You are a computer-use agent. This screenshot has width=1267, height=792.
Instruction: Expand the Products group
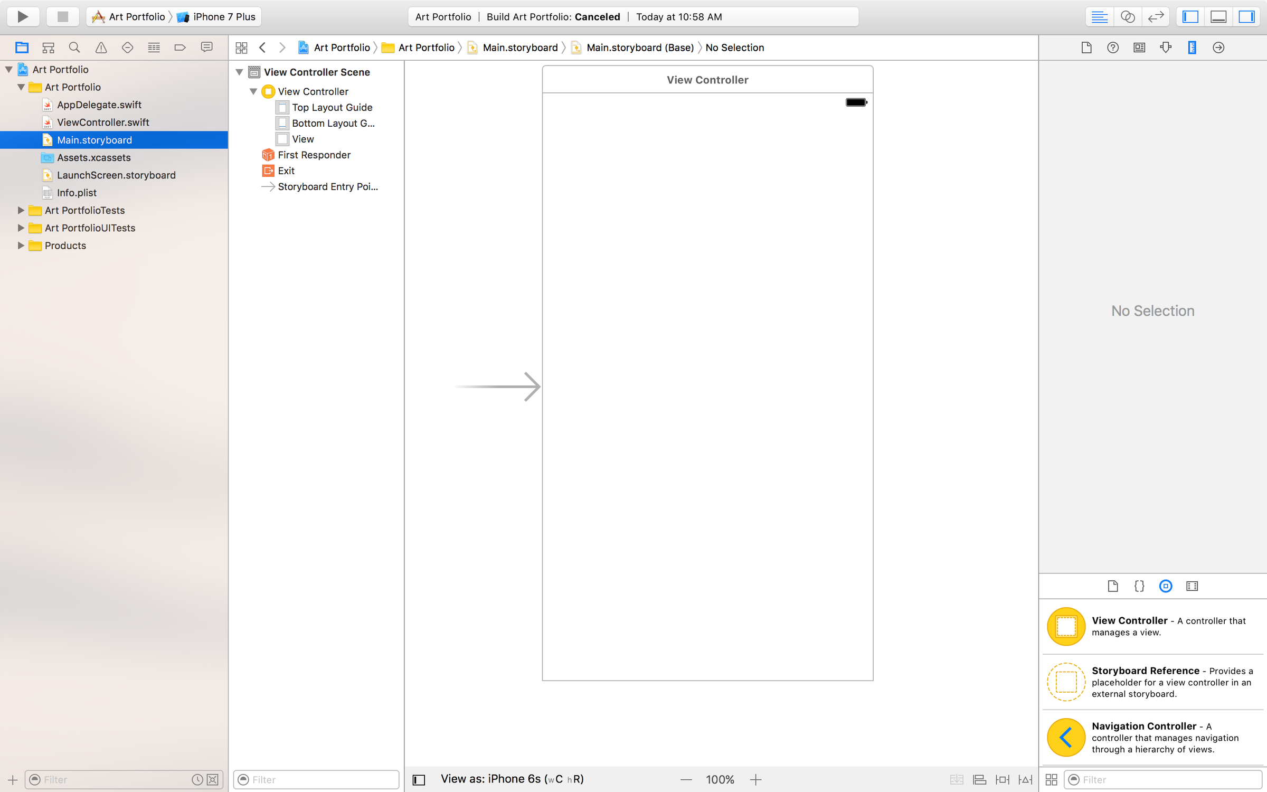click(20, 246)
